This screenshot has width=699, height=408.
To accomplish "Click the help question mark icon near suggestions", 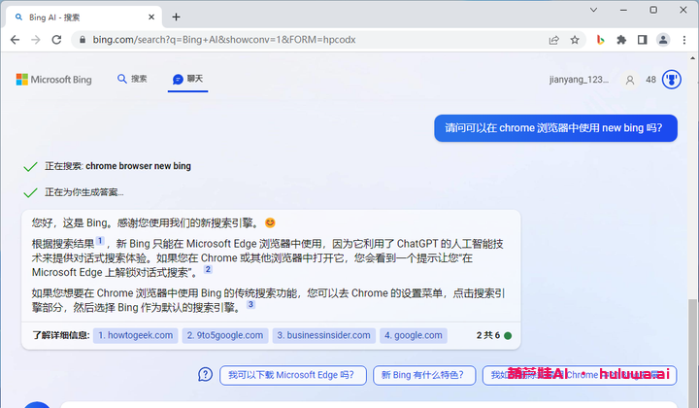I will coord(205,374).
